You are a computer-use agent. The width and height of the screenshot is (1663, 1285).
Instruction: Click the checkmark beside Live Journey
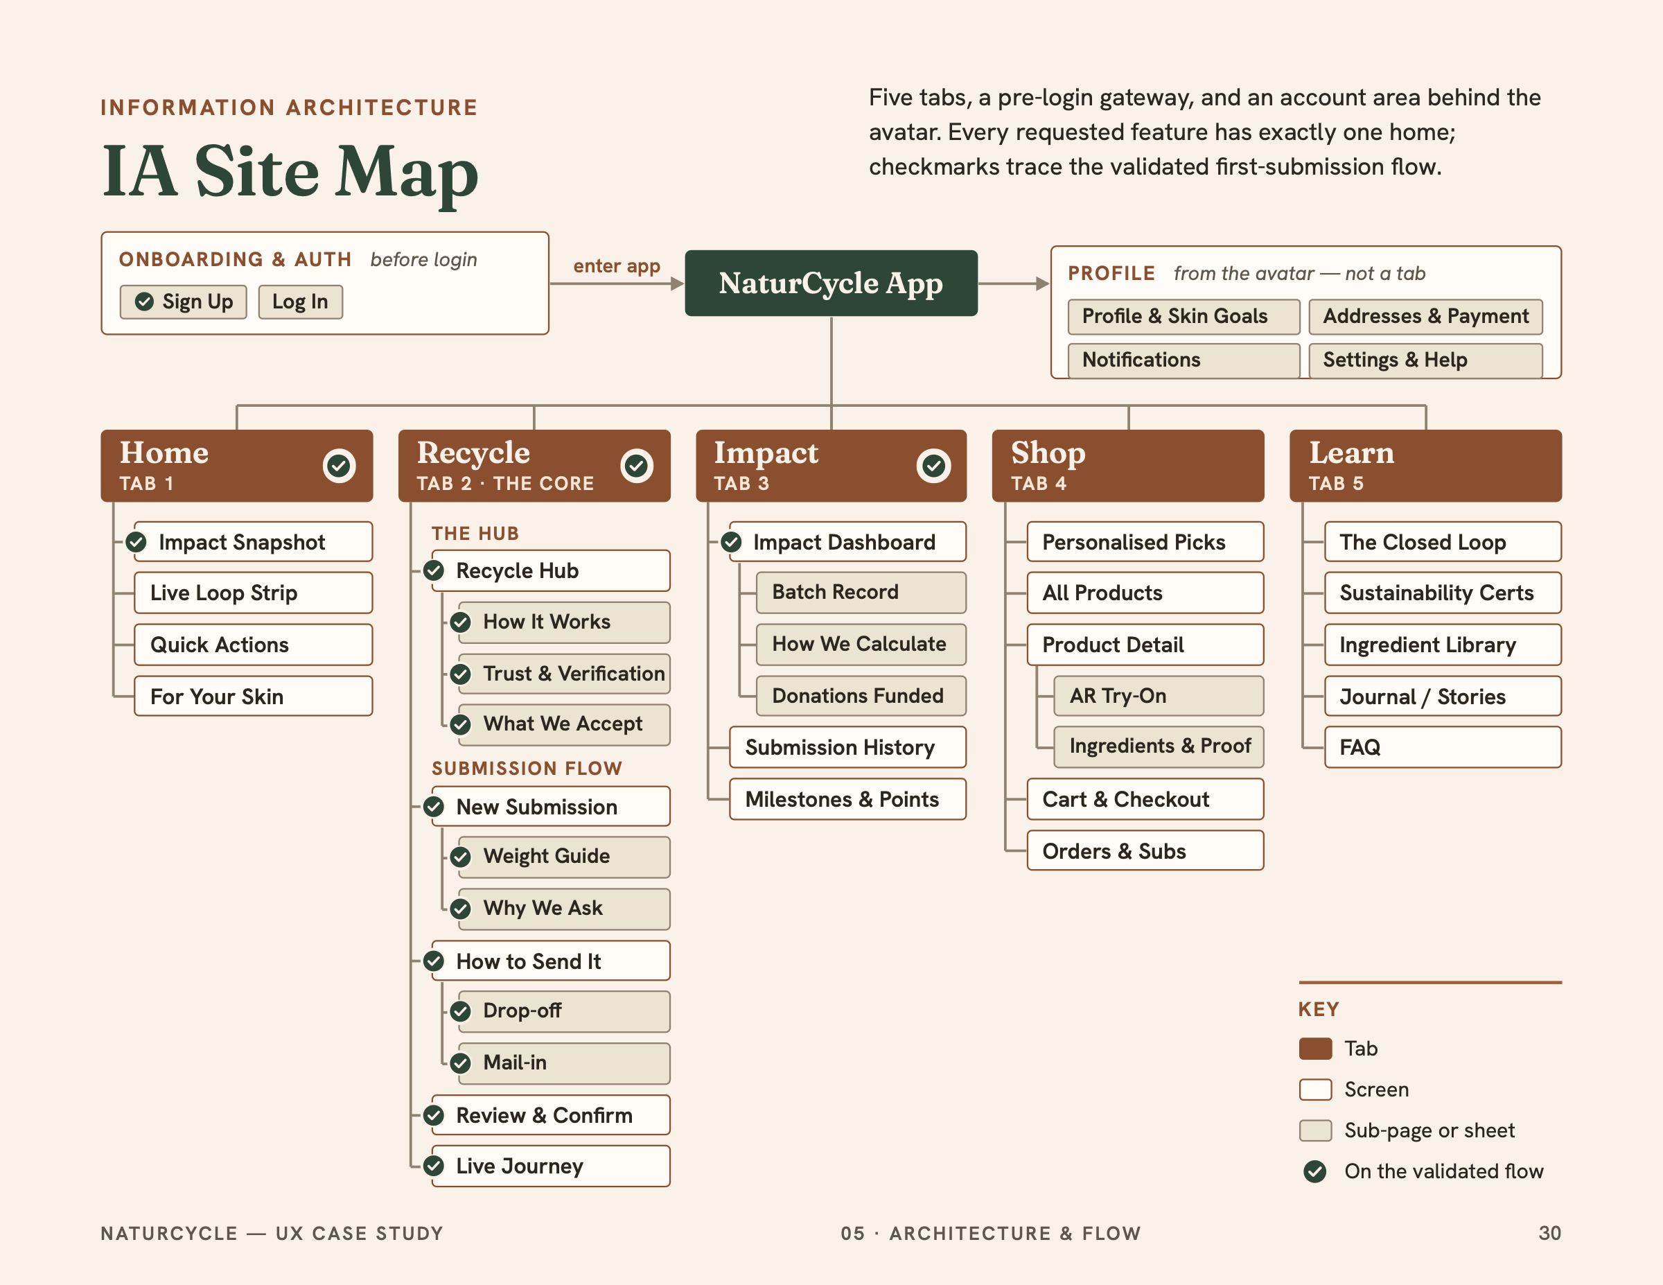tap(434, 1165)
